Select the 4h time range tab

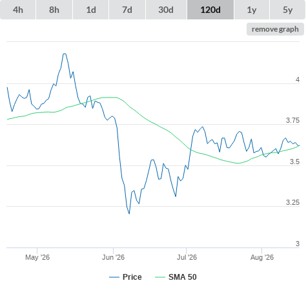click(x=18, y=10)
